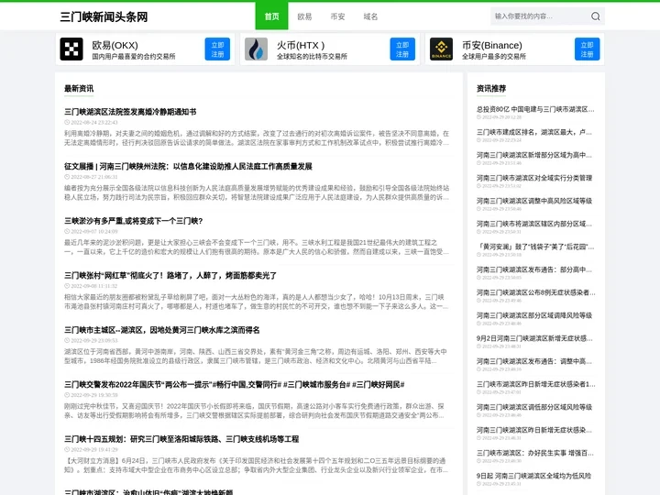Click the search magnifier icon
The image size is (660, 495).
click(595, 16)
